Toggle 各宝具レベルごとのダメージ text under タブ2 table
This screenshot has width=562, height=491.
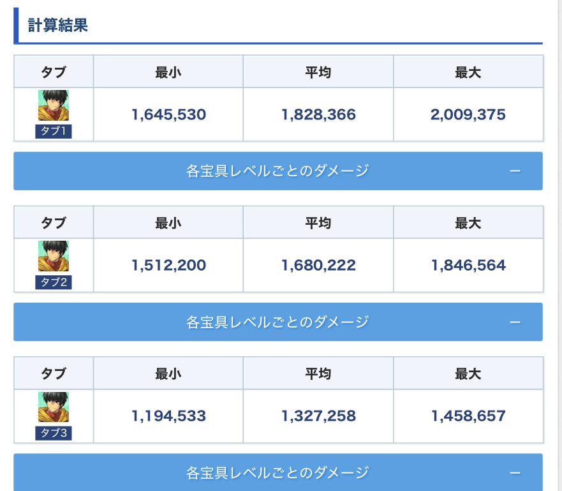tap(277, 322)
